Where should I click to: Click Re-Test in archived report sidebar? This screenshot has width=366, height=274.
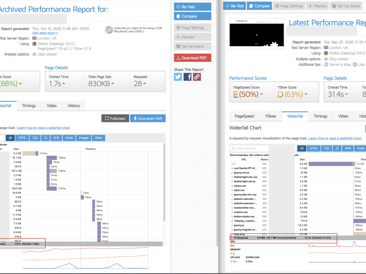tap(193, 7)
